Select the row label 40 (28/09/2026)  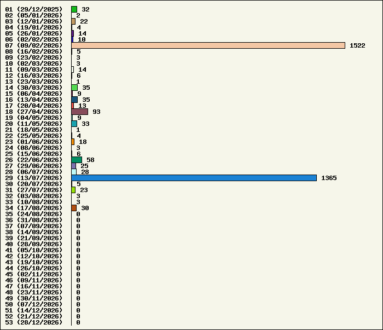point(34,244)
